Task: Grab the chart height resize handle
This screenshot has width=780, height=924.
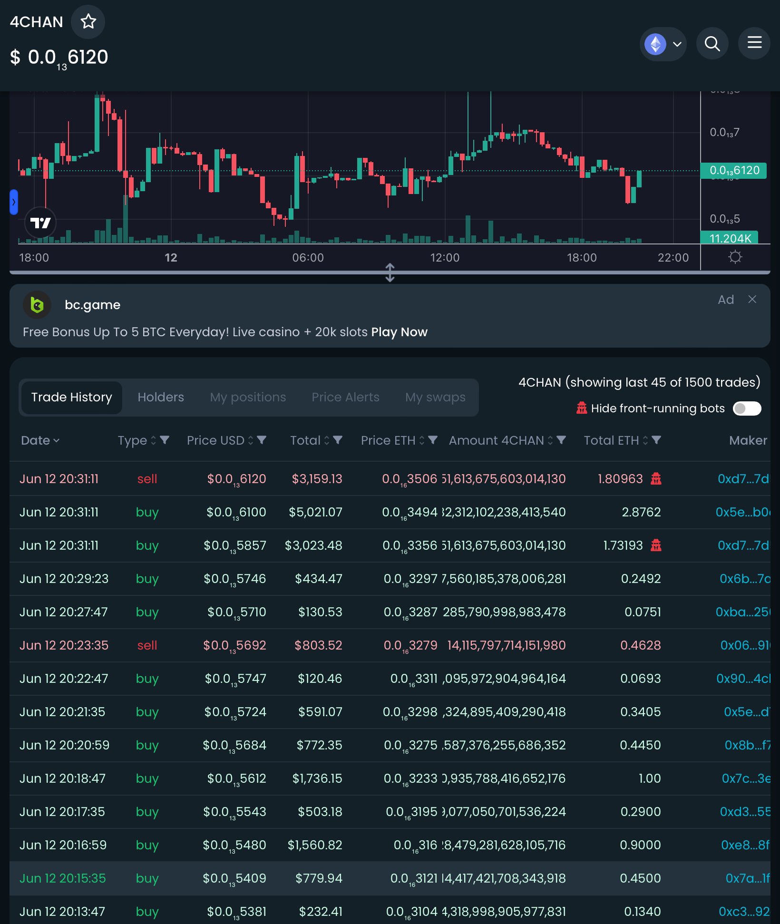Action: pos(390,273)
